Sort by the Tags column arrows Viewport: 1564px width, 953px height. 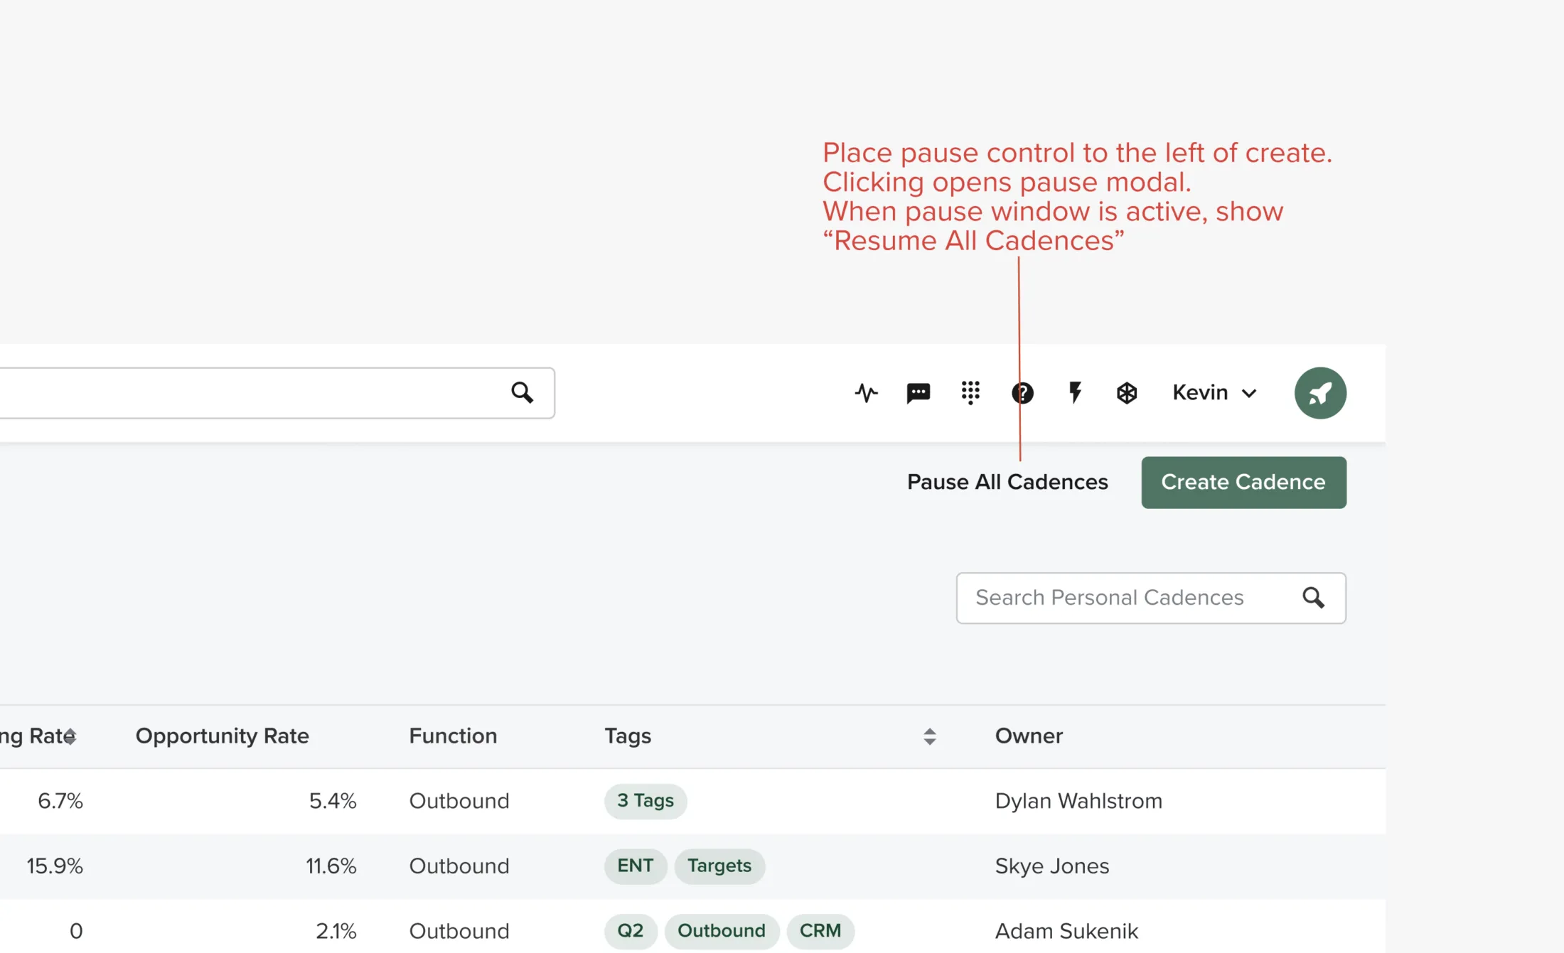coord(929,736)
